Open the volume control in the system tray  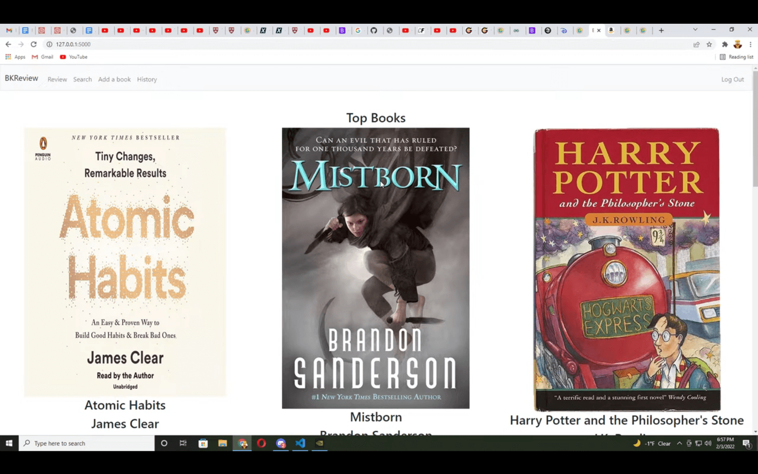(708, 444)
